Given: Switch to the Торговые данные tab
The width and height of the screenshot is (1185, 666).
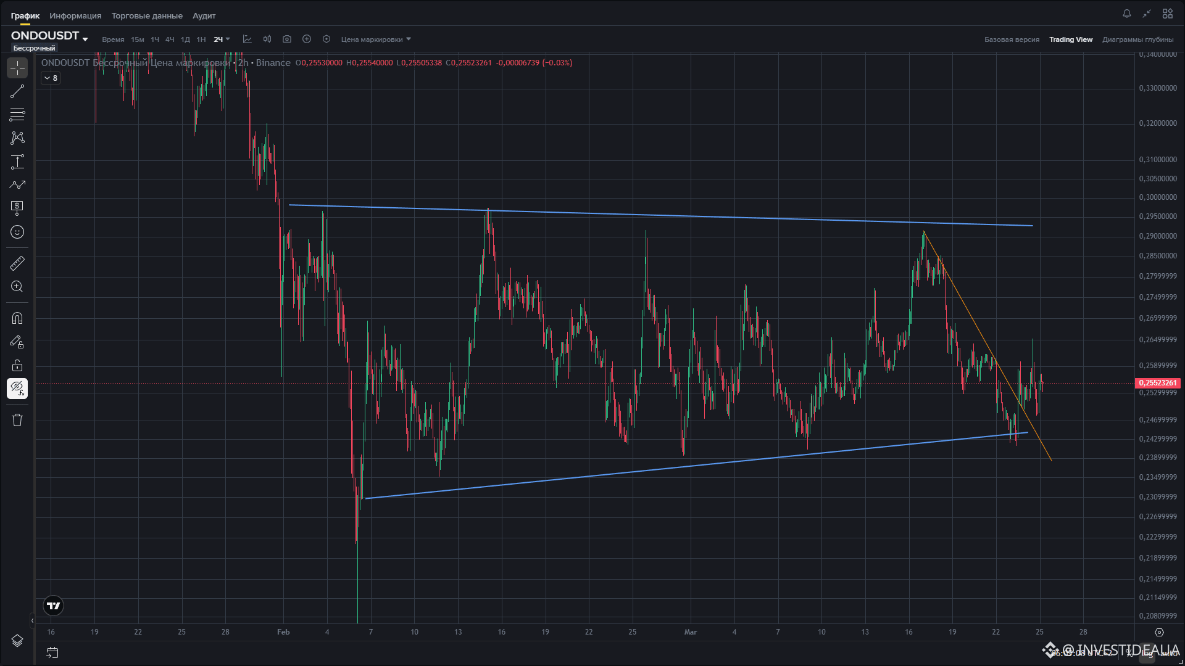Looking at the screenshot, I should pos(147,16).
